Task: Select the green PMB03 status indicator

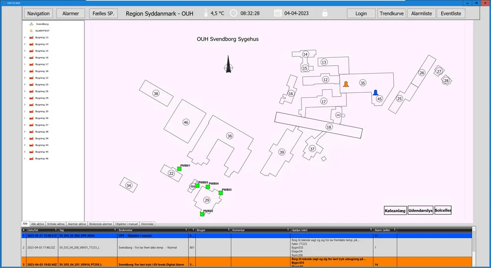Action: coord(220,193)
